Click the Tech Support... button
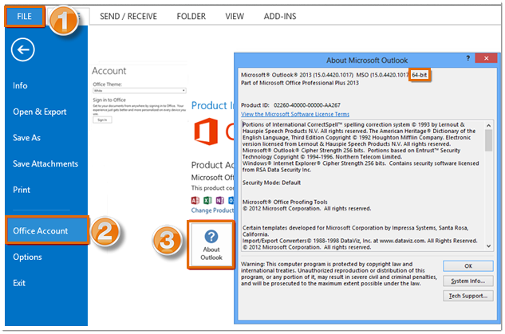The width and height of the screenshot is (505, 334). pyautogui.click(x=468, y=296)
